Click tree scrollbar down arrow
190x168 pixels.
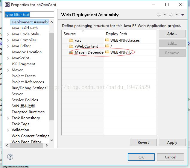click(x=52, y=140)
